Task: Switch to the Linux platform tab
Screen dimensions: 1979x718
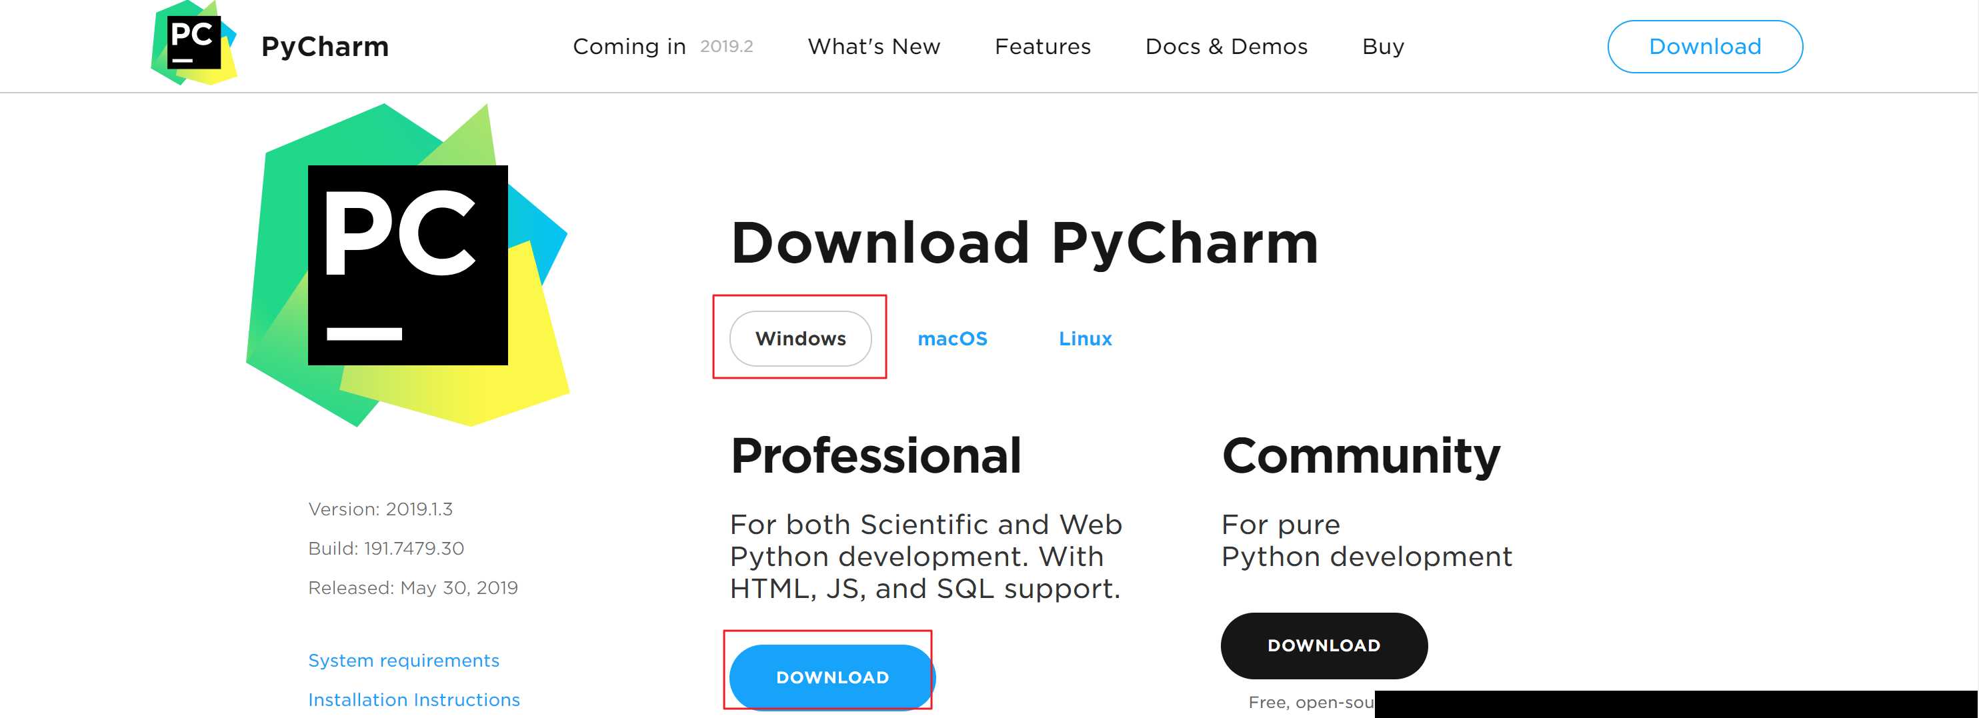Action: pyautogui.click(x=1085, y=339)
